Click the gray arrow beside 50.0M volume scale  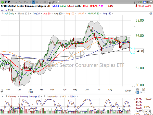tap(134, 100)
